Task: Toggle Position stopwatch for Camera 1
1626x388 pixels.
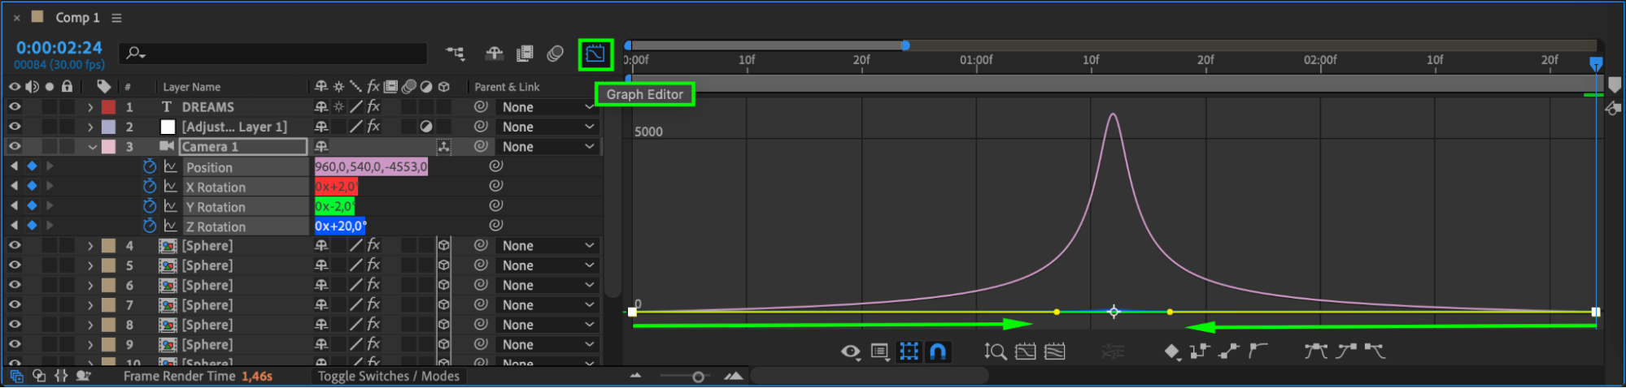Action: (150, 166)
